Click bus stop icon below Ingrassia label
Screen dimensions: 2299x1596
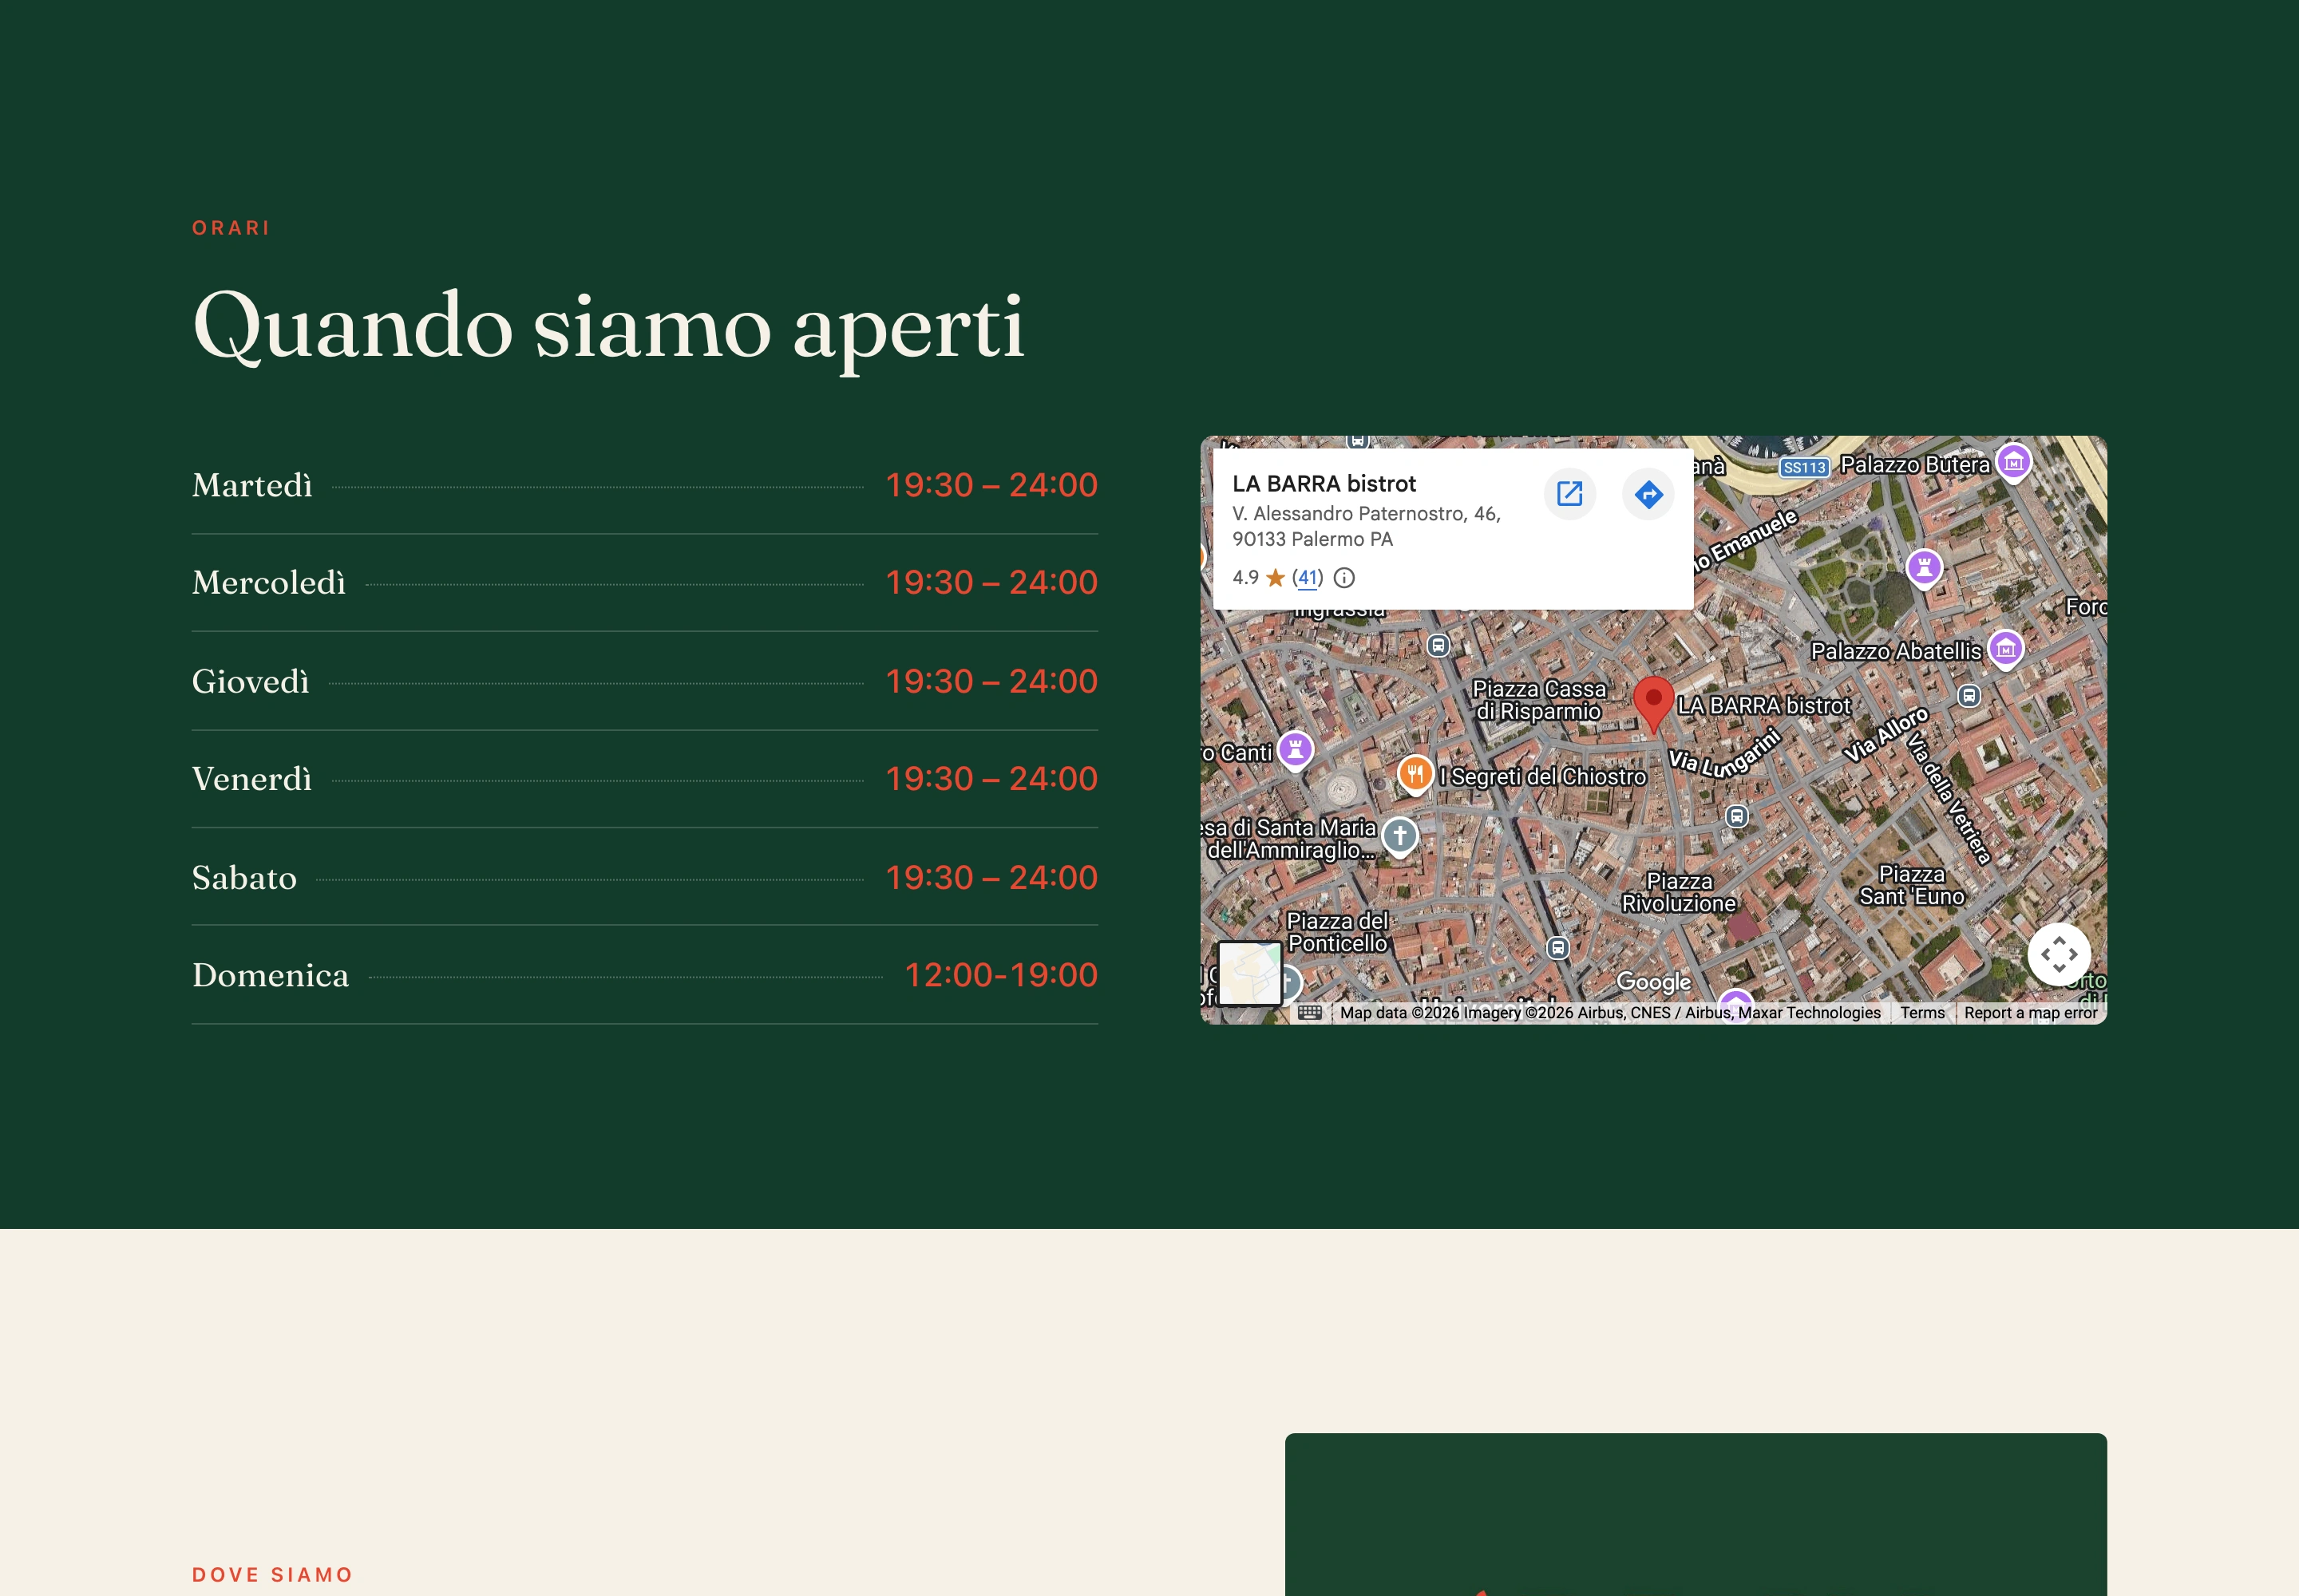click(1438, 646)
